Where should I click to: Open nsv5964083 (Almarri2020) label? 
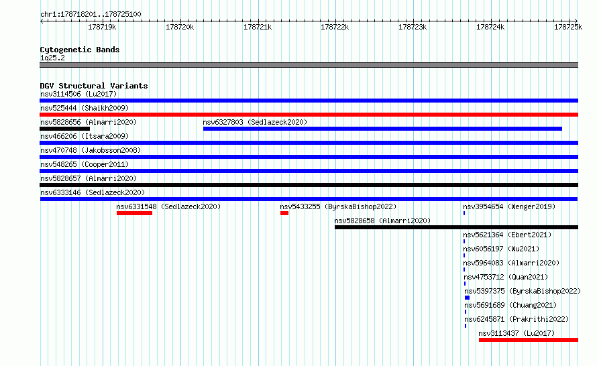tap(511, 263)
